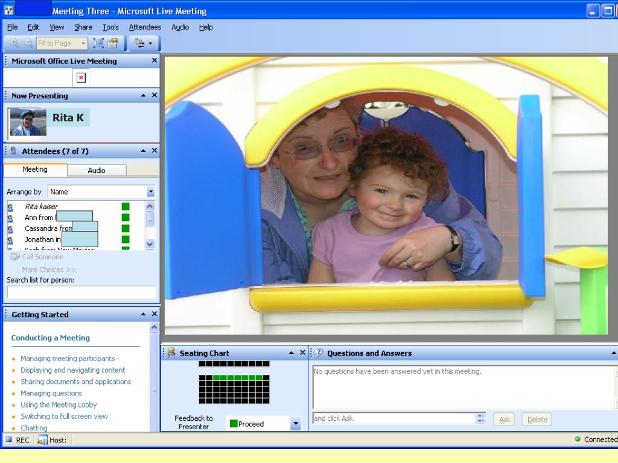Close the Microsoft Office Live Meeting pane
Viewport: 618px width, 463px height.
pyautogui.click(x=154, y=61)
